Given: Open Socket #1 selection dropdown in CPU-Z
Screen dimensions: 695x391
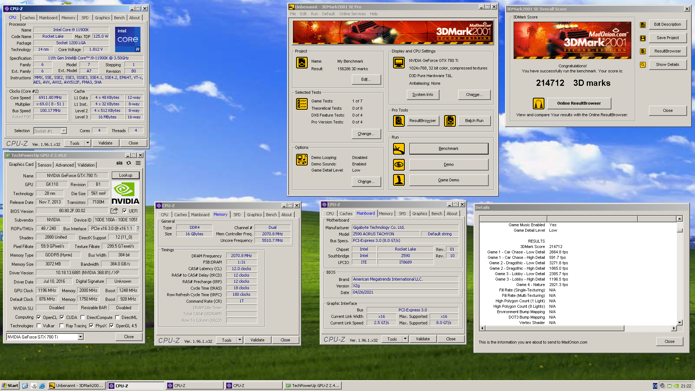Looking at the screenshot, I should tap(64, 131).
